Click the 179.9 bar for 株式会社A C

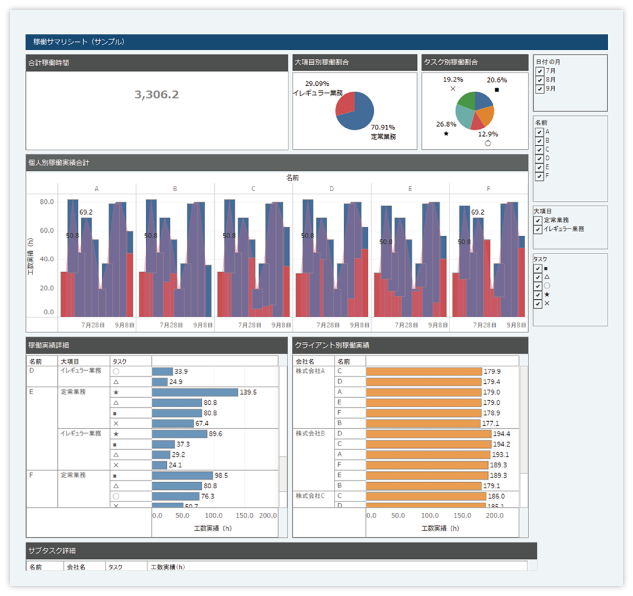[424, 372]
